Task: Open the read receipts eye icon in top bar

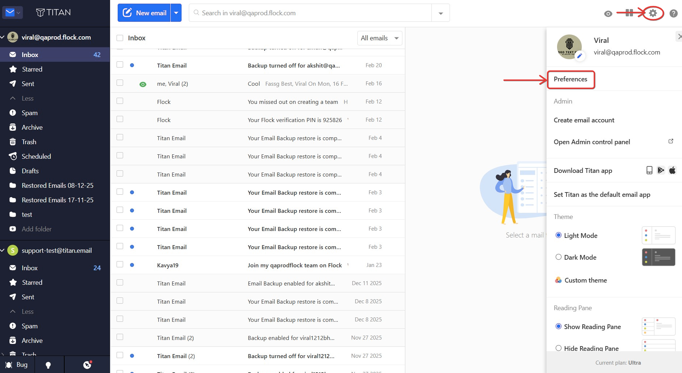Action: click(x=608, y=13)
